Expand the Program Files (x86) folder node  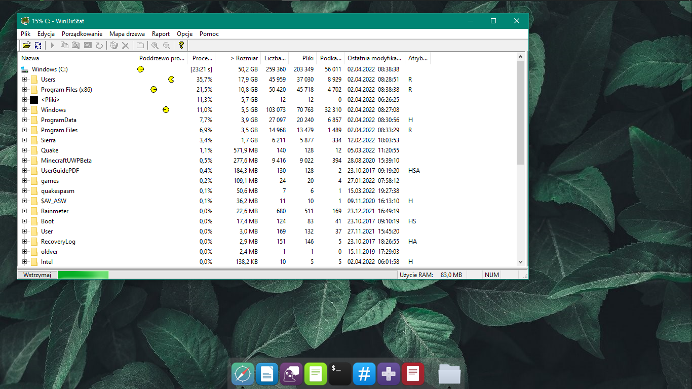(x=24, y=90)
